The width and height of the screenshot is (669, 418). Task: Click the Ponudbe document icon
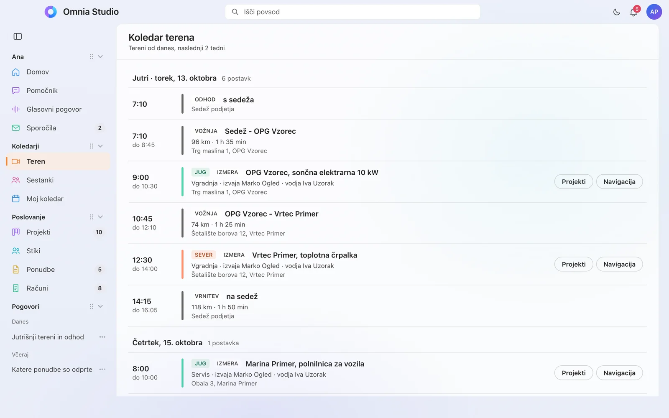pos(16,270)
